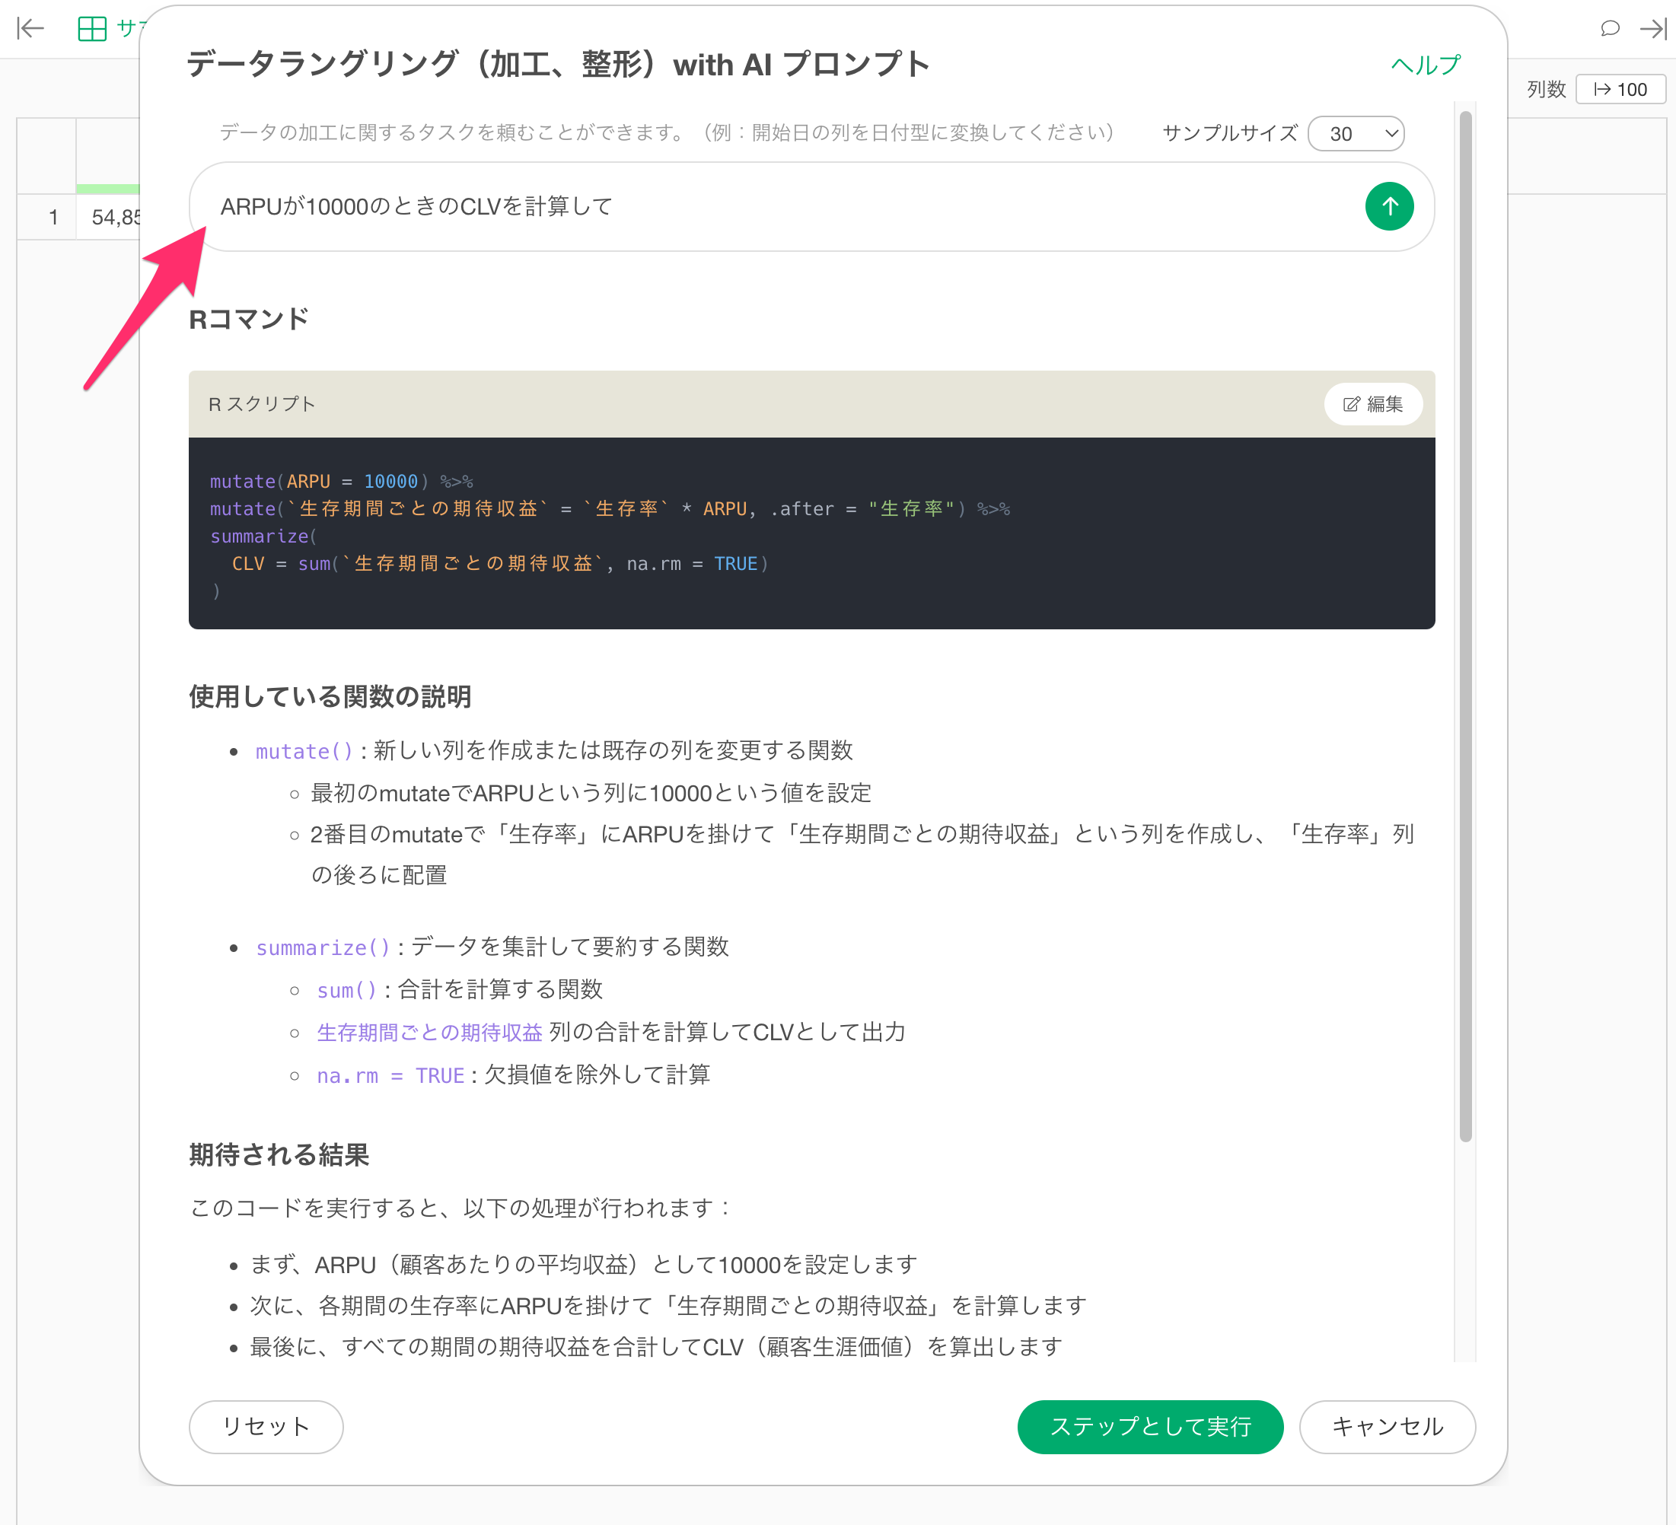Click the green table grid icon
The image size is (1676, 1525).
(x=91, y=29)
